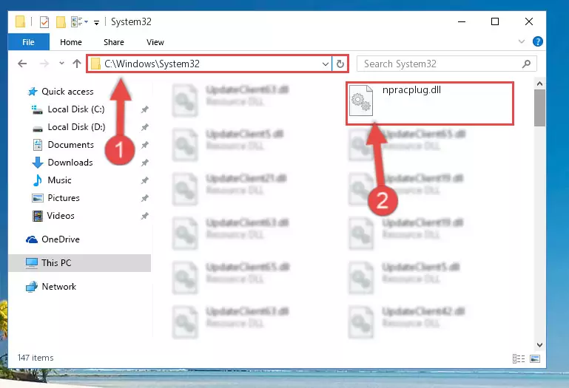Switch to the Home ribbon tab
The width and height of the screenshot is (569, 388).
tap(71, 42)
